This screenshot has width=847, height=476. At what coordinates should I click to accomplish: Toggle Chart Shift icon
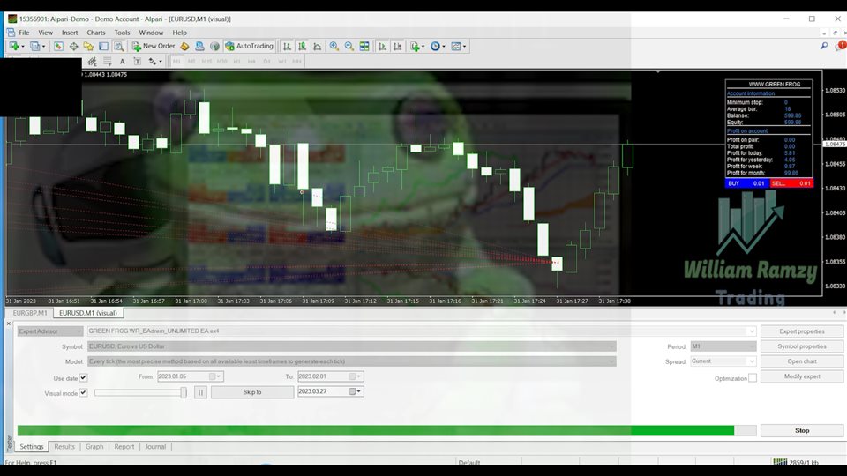[398, 47]
